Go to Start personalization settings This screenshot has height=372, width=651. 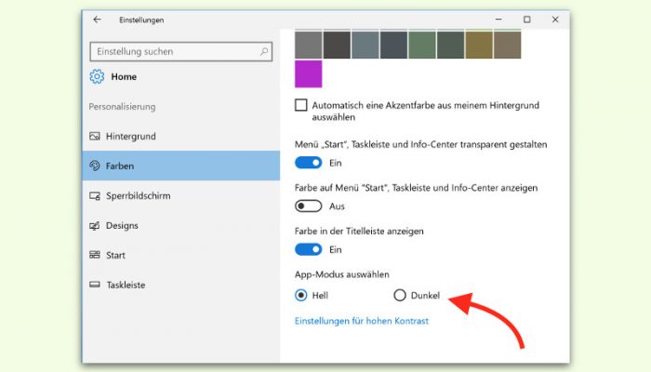pyautogui.click(x=181, y=255)
